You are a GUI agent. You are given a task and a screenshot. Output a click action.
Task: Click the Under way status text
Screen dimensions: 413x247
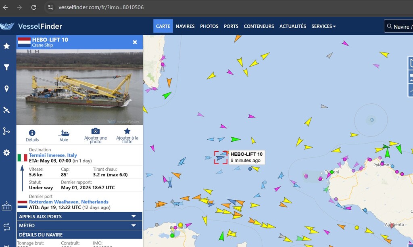pyautogui.click(x=41, y=188)
